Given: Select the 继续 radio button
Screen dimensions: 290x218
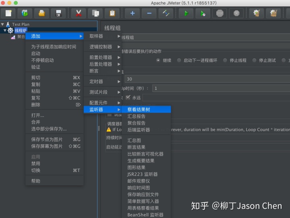Looking at the screenshot, I should [158, 60].
